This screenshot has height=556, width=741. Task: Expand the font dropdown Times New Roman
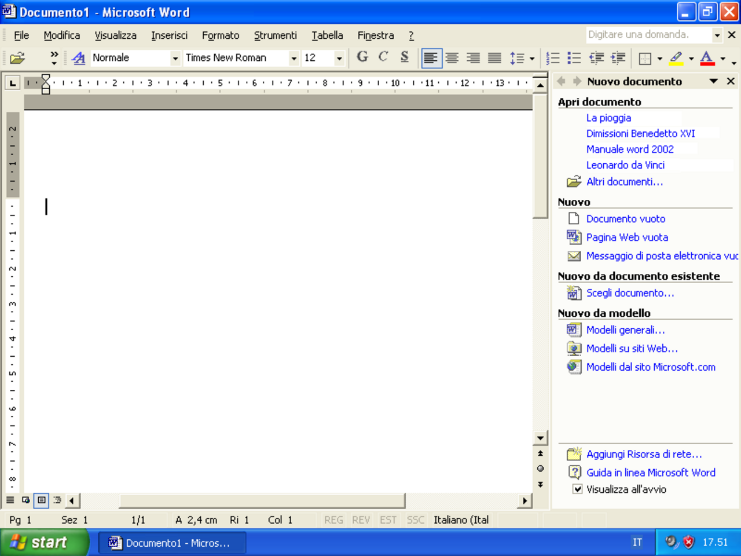[294, 58]
